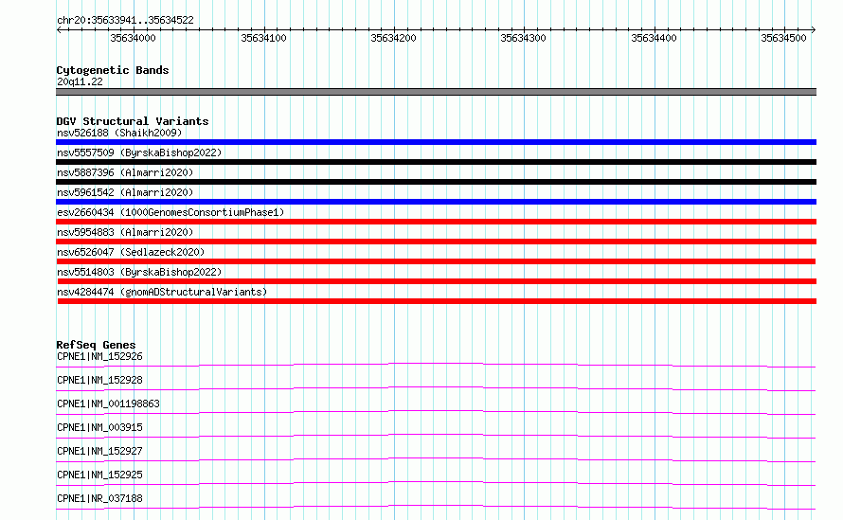Select CPNE1|NM_152927 transcript label
843x520 pixels.
(99, 451)
